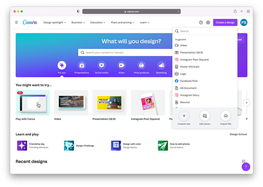Image resolution: width=263 pixels, height=187 pixels.
Task: Click the Edit photo icon
Action: click(205, 116)
